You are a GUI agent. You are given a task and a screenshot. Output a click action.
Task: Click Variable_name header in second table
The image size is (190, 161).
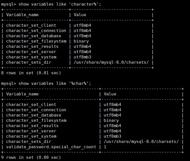pyautogui.click(x=22, y=94)
